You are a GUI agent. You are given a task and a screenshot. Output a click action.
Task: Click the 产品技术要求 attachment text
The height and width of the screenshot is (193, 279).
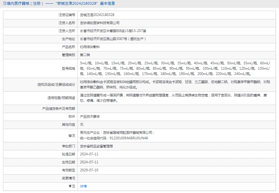tap(90, 117)
